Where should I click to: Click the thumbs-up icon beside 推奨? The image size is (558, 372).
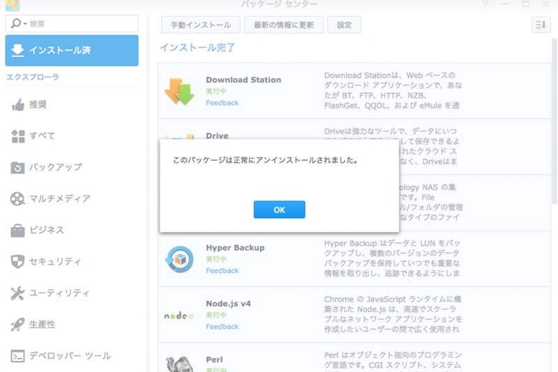[18, 104]
